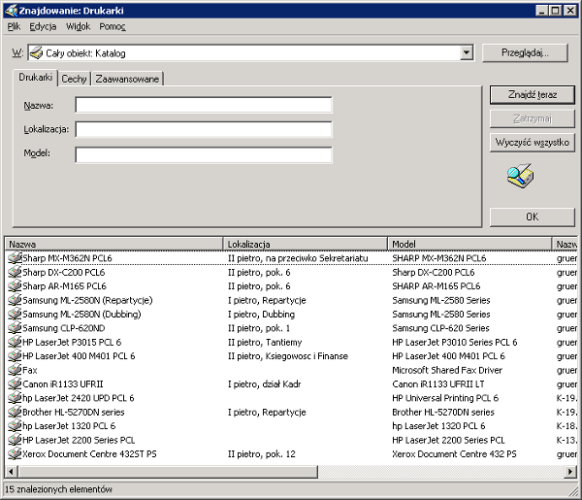Open the Pomoc menu
The height and width of the screenshot is (500, 582).
click(113, 27)
